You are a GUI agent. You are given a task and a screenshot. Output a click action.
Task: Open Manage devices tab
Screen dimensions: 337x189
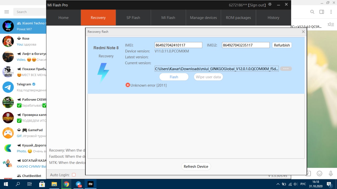pos(204,18)
